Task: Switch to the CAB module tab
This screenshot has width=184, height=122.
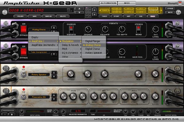Action: coord(141,16)
